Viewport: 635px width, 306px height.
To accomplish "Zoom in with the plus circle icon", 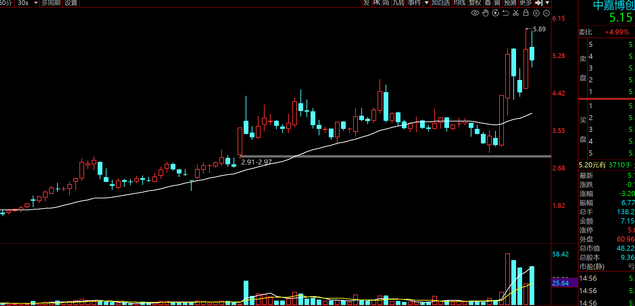I will pos(536,13).
